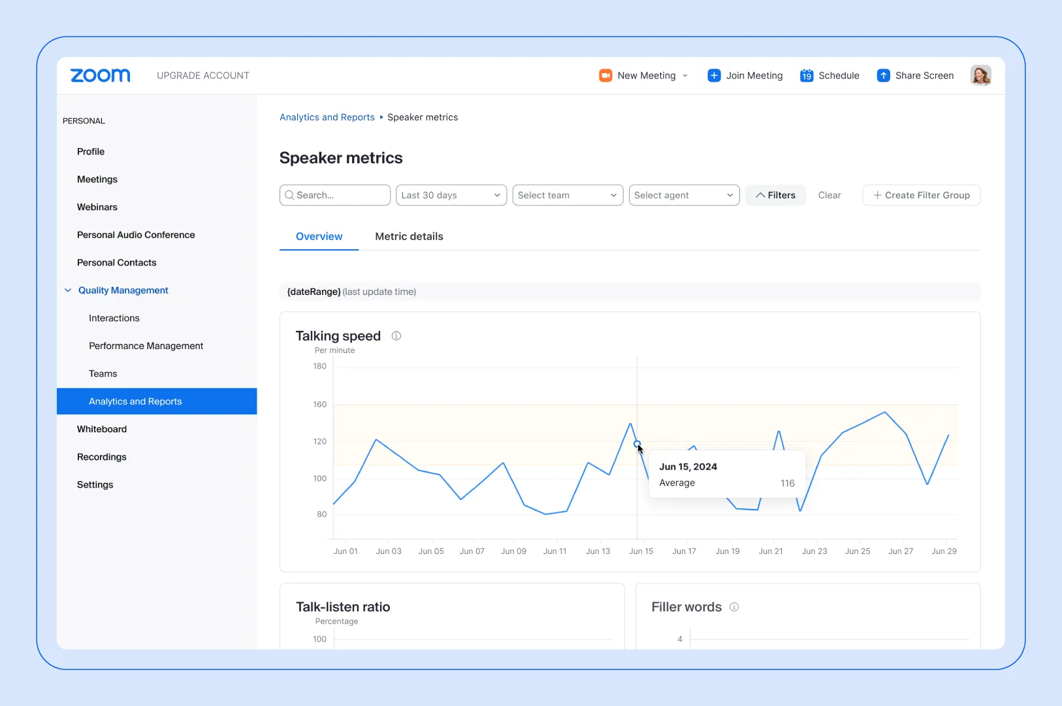Open Analytics and Reports breadcrumb link

click(x=327, y=117)
